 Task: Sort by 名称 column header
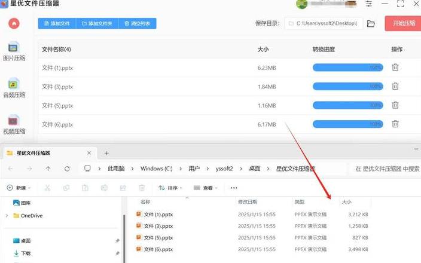point(145,202)
